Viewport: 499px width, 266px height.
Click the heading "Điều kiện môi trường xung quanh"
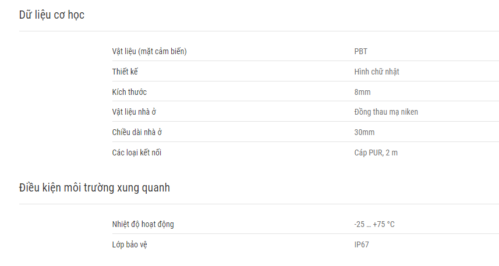coord(94,188)
